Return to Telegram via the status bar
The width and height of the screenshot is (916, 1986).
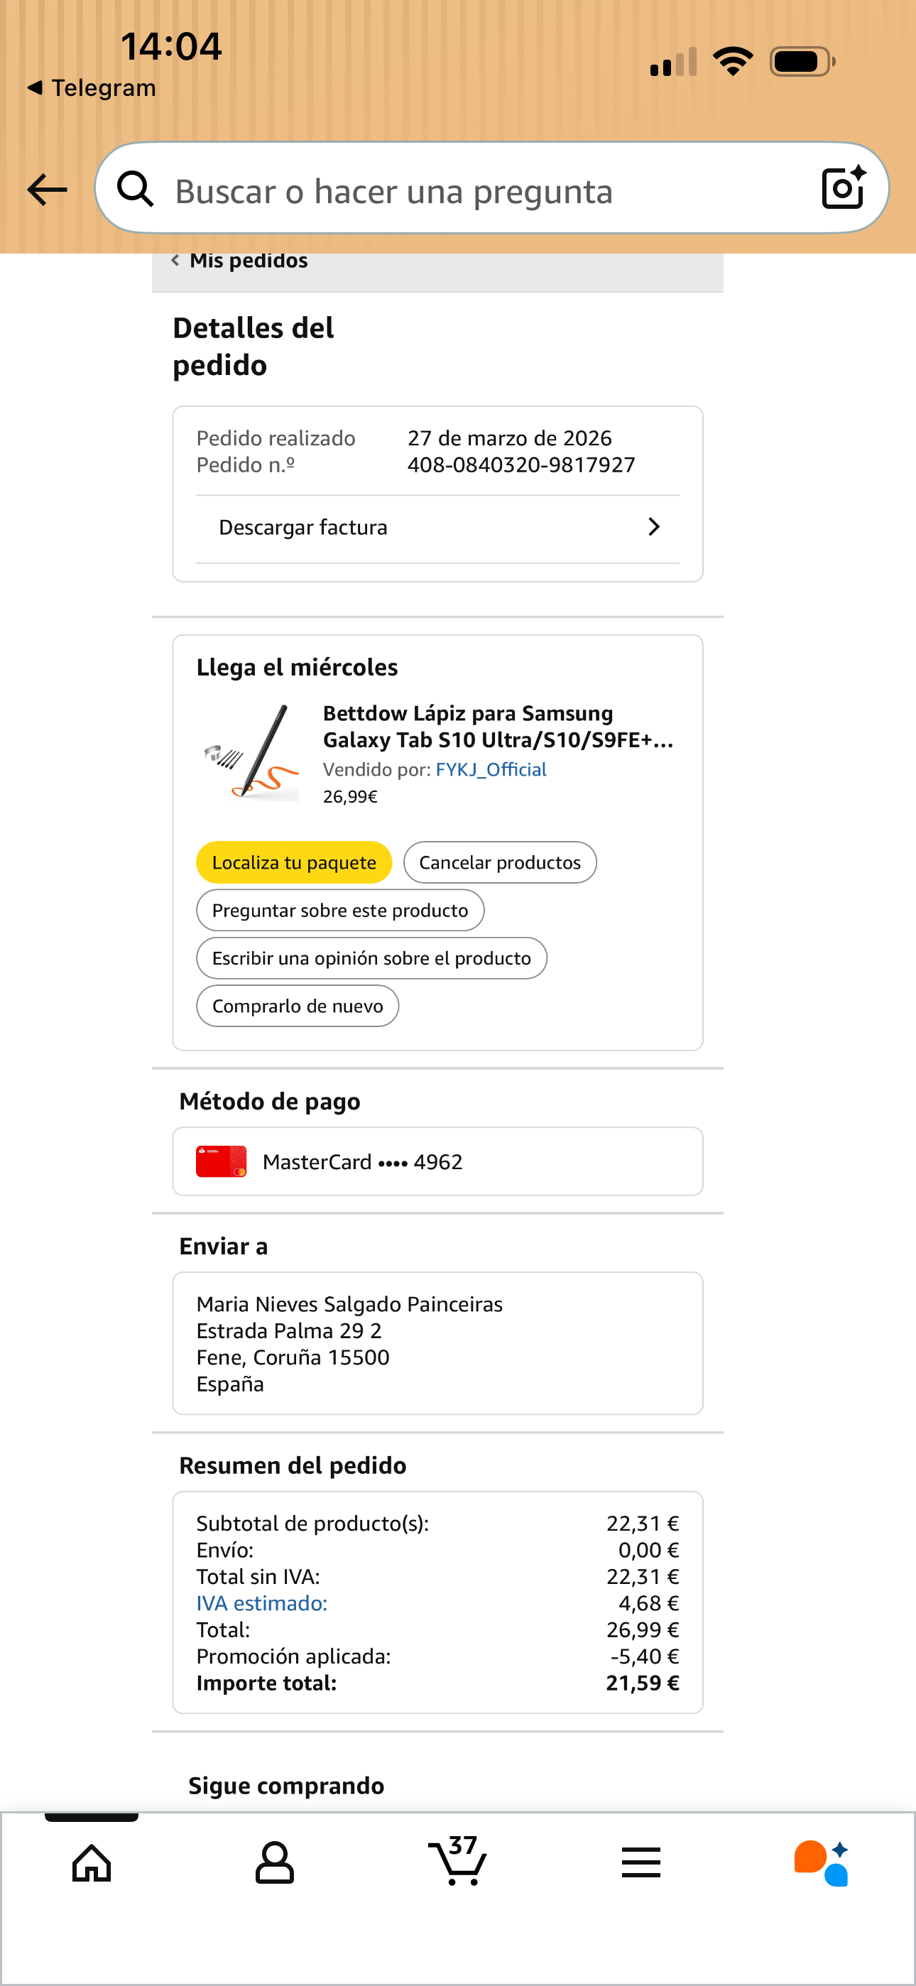tap(92, 88)
